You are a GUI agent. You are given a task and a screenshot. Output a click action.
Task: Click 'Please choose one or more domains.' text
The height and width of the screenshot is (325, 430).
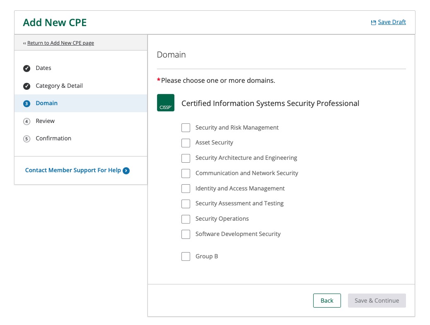[218, 81]
